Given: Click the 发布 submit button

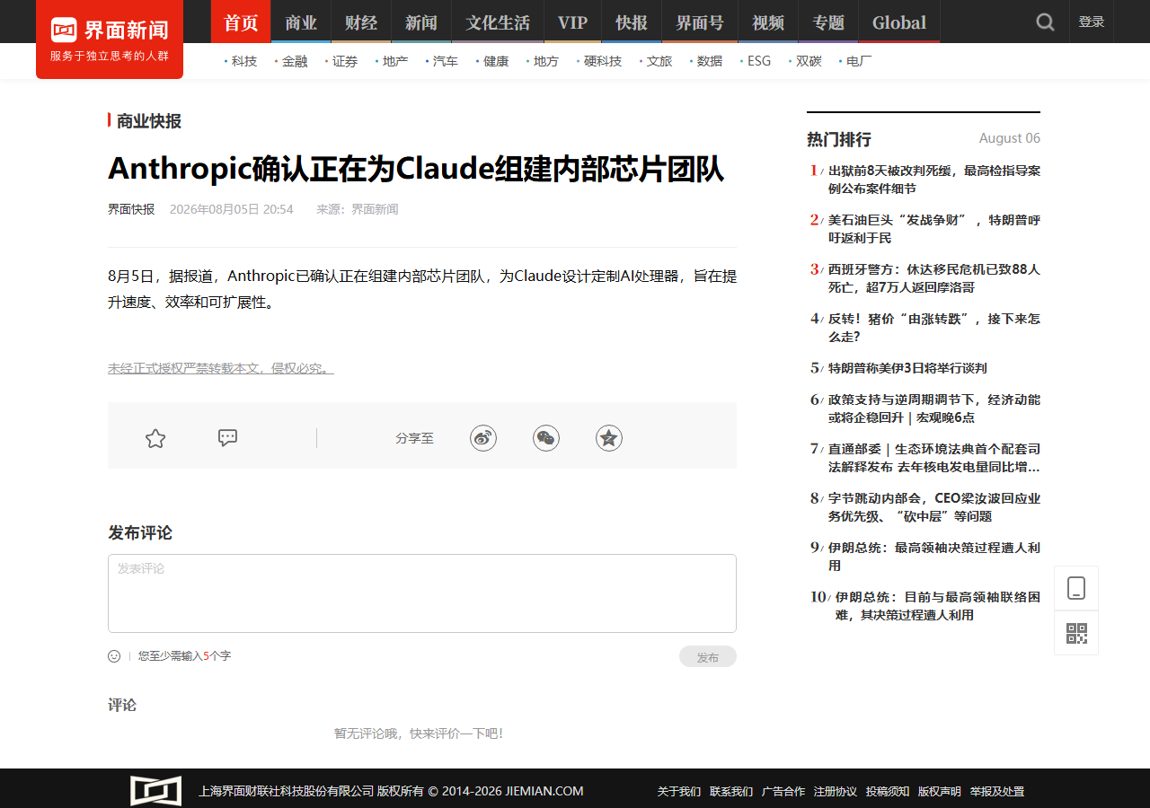Looking at the screenshot, I should (x=708, y=656).
